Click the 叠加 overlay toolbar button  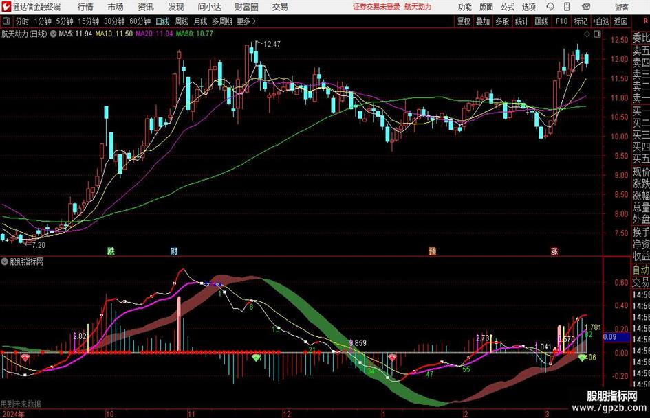[x=483, y=21]
